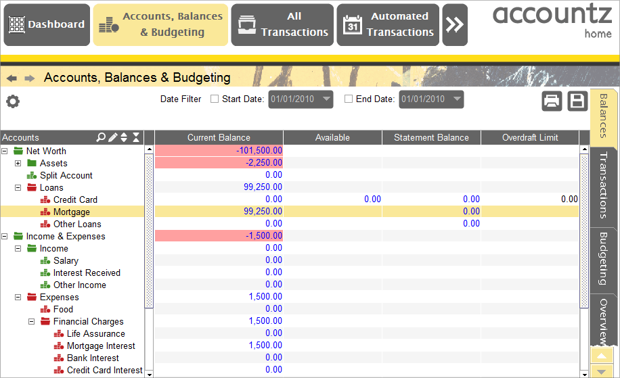Select Accounts, Balances & Budgeting button

pyautogui.click(x=160, y=24)
